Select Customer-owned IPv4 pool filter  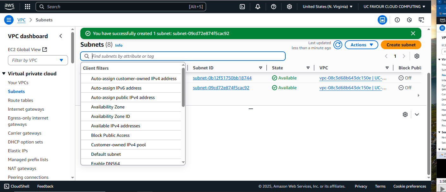click(x=131, y=145)
